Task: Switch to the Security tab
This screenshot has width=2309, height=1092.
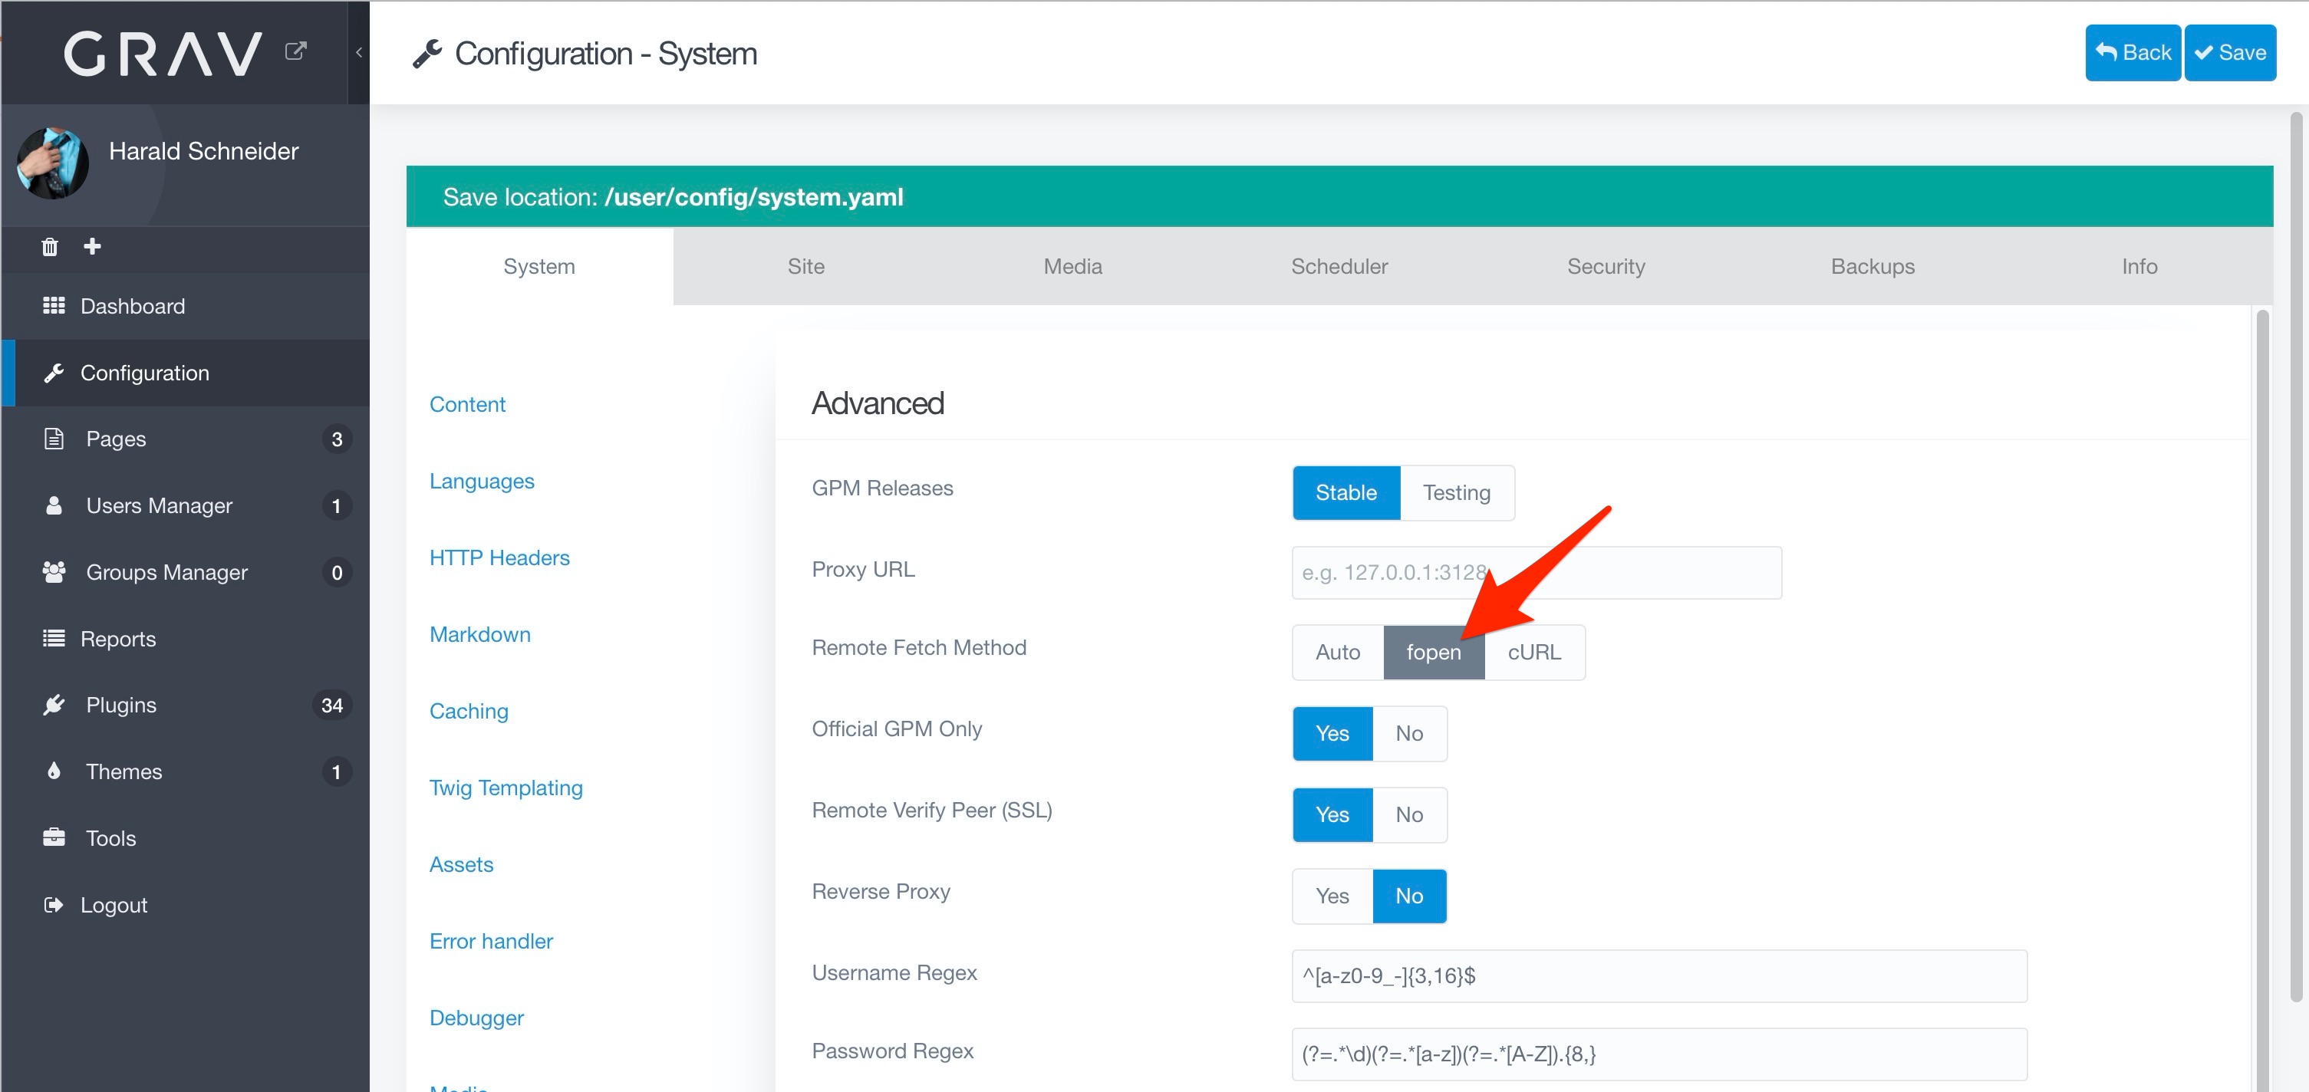Action: [1606, 266]
